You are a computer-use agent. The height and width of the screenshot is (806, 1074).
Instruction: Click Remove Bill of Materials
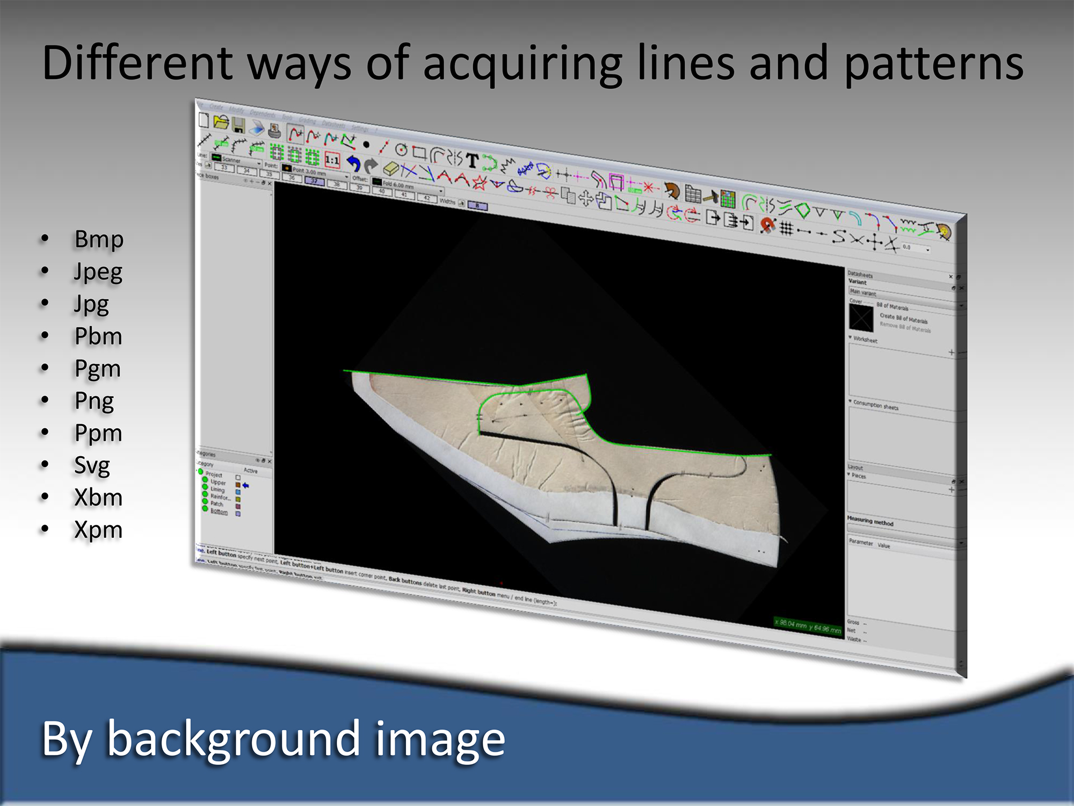pos(905,327)
